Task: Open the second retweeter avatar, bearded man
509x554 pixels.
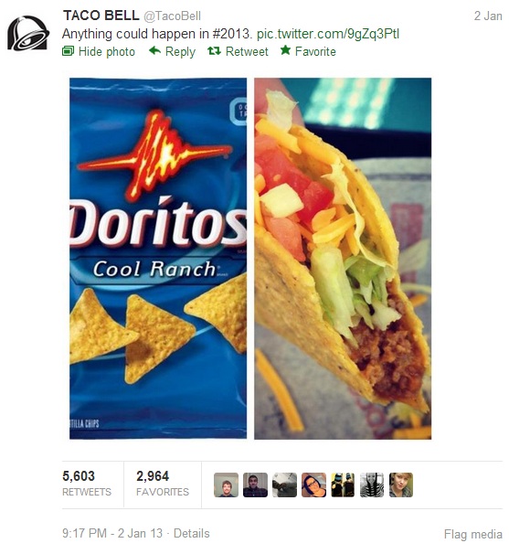Action: point(255,485)
